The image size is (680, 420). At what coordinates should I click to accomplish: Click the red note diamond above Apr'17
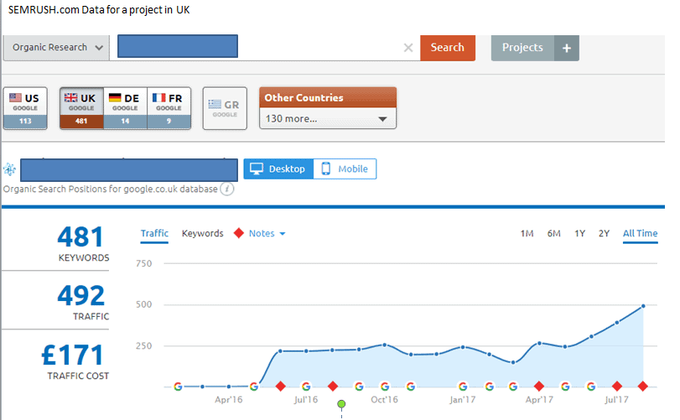pyautogui.click(x=539, y=386)
